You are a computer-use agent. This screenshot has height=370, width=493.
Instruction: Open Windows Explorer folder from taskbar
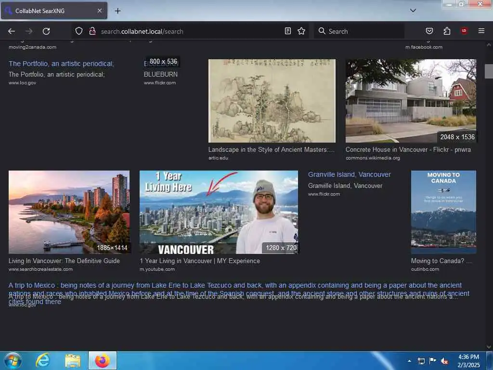73,360
